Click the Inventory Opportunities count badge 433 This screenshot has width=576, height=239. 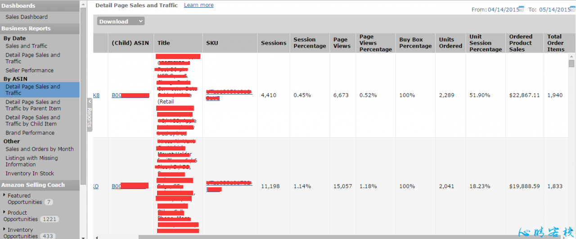pos(47,236)
